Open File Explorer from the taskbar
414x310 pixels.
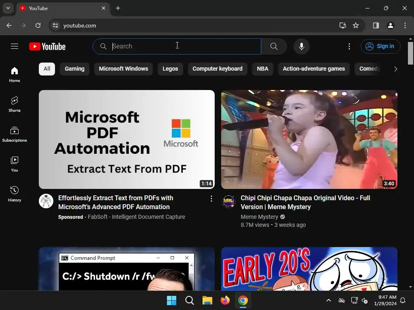207,300
